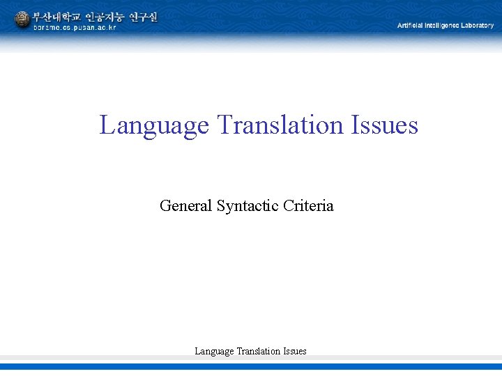Click the Artificial Intelligence Laboratory label
This screenshot has width=502, height=376.
click(x=446, y=26)
